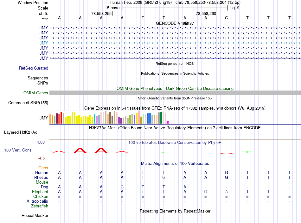Click the 'chr5:' ruler label
The image size is (301, 223).
[x=43, y=13]
